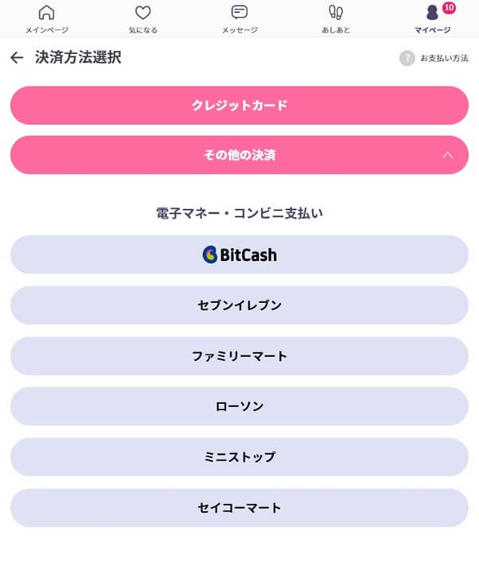Choose セイコーマート payment option
The image size is (479, 563).
240,507
